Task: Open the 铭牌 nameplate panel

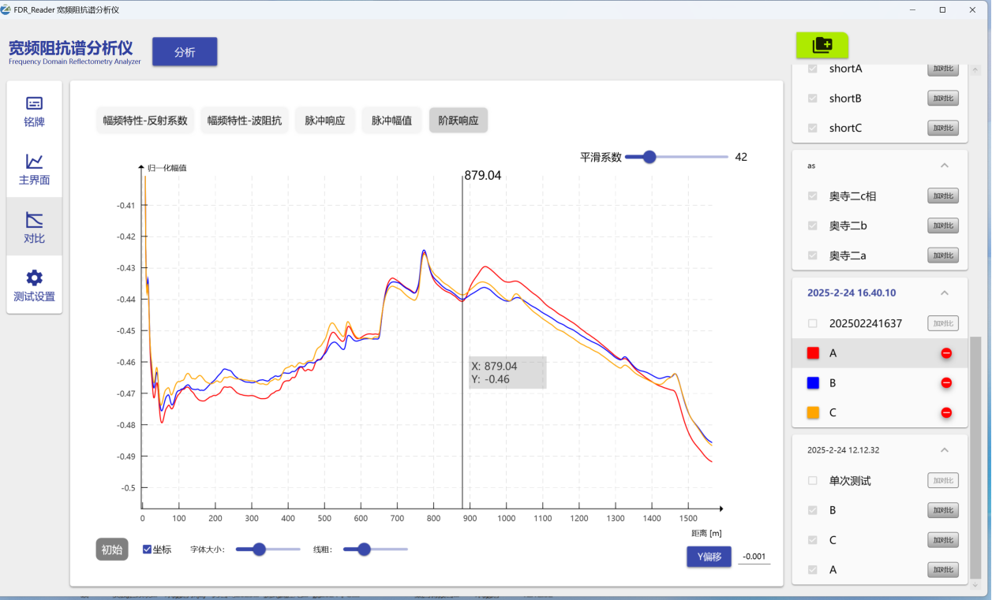Action: [34, 108]
